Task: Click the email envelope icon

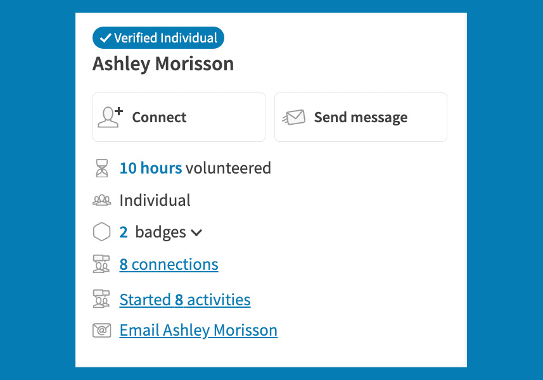Action: tap(101, 330)
